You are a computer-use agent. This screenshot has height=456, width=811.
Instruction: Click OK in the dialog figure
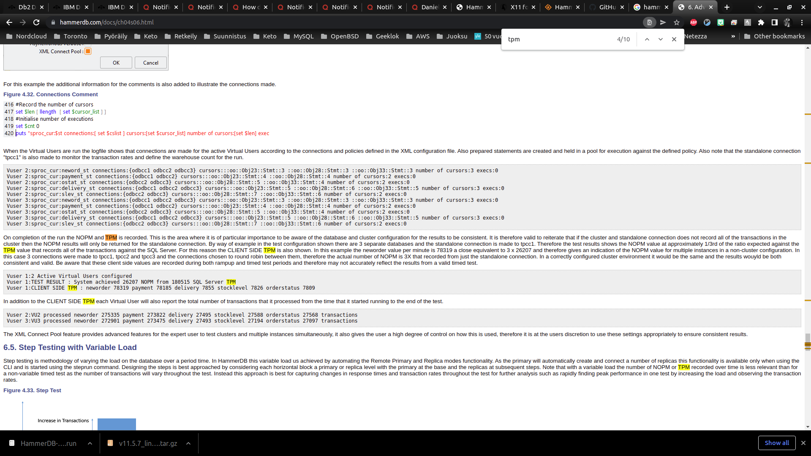tap(116, 63)
